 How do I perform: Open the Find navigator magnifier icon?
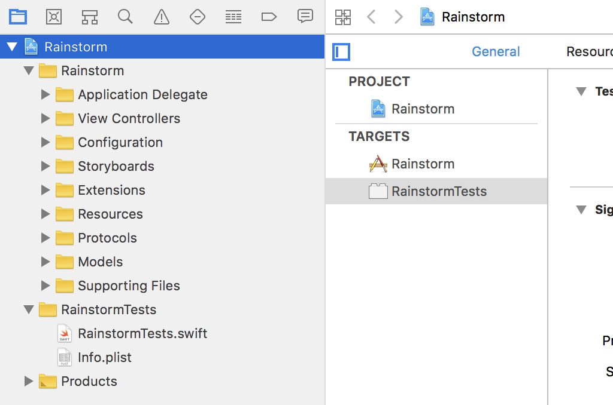click(x=125, y=17)
